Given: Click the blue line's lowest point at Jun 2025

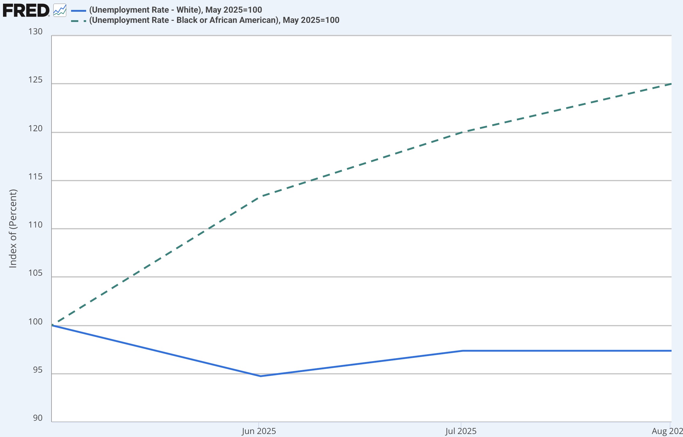Looking at the screenshot, I should [x=260, y=376].
